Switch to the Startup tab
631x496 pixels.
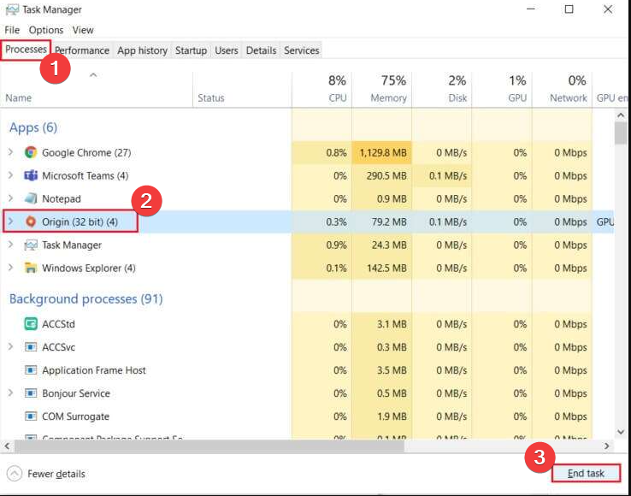(191, 50)
